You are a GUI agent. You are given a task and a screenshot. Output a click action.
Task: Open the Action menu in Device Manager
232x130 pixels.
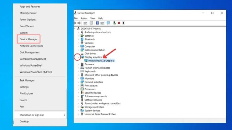84,18
